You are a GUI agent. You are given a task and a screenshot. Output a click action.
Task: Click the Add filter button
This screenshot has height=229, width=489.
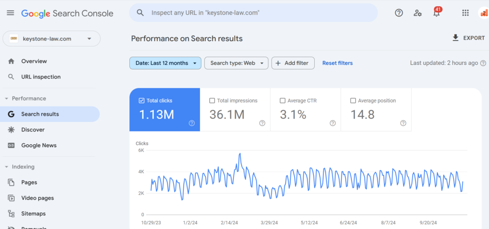coord(293,63)
